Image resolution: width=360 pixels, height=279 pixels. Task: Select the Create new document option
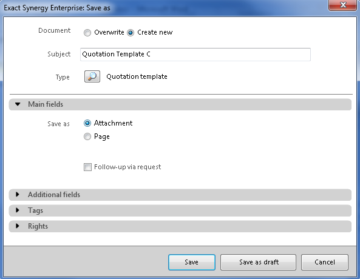tap(131, 33)
